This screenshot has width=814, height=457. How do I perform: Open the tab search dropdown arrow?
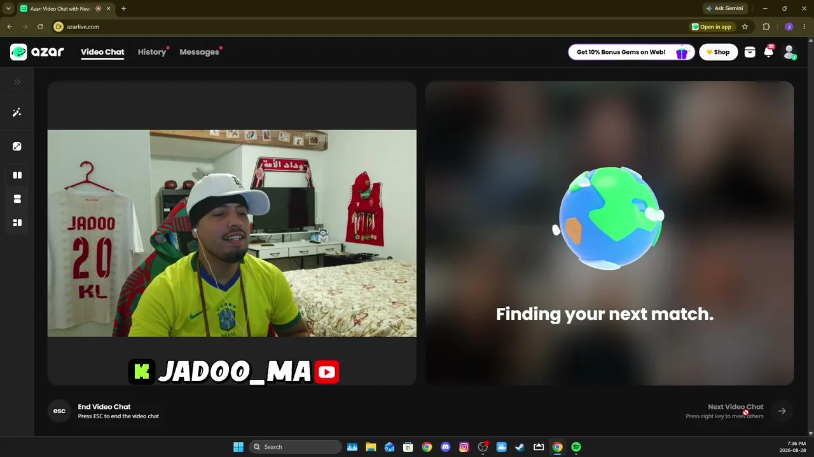8,8
